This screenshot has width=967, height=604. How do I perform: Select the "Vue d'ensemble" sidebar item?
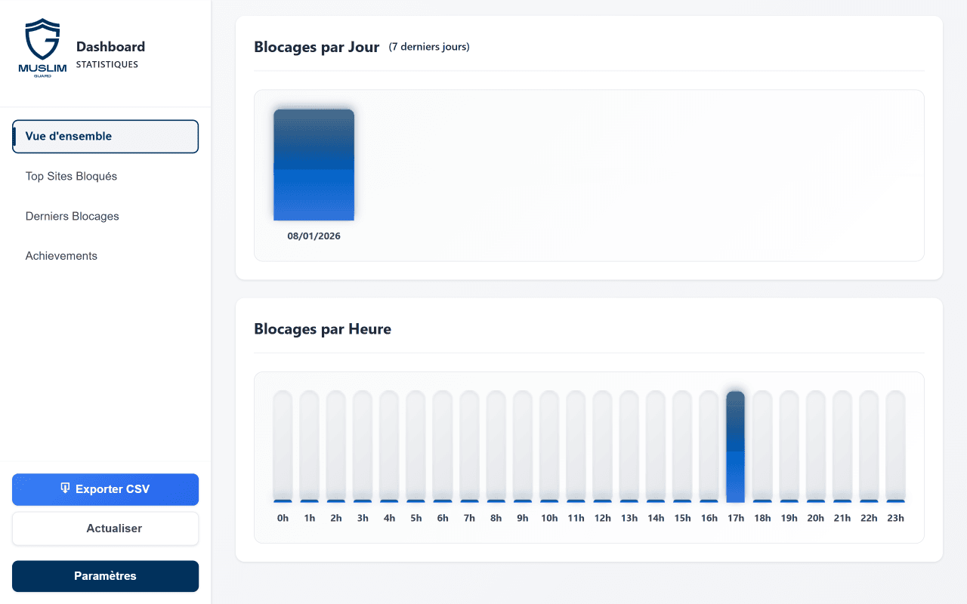click(105, 136)
